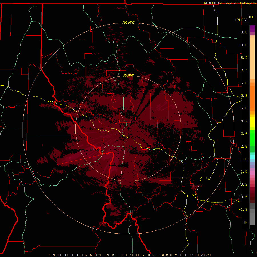This screenshot has height=257, width=257.
Task: Click the 1.0 value on the scale
Action: 244,172
